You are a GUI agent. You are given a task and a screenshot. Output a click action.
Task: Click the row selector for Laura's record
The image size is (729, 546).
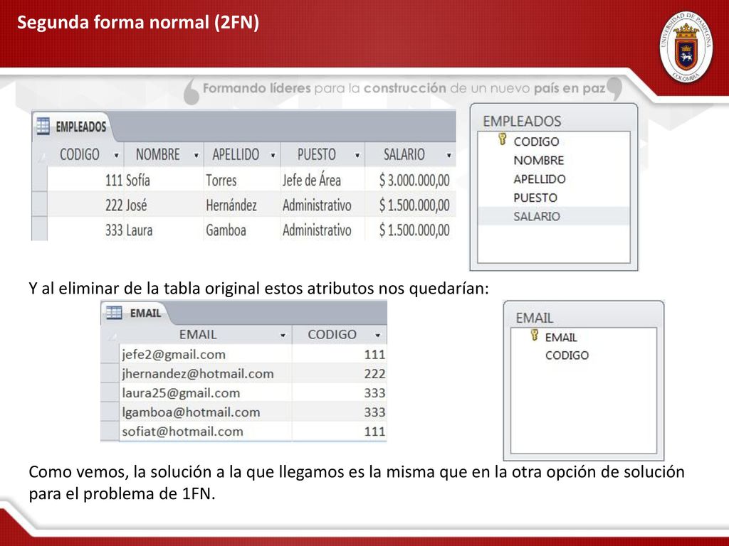[40, 230]
